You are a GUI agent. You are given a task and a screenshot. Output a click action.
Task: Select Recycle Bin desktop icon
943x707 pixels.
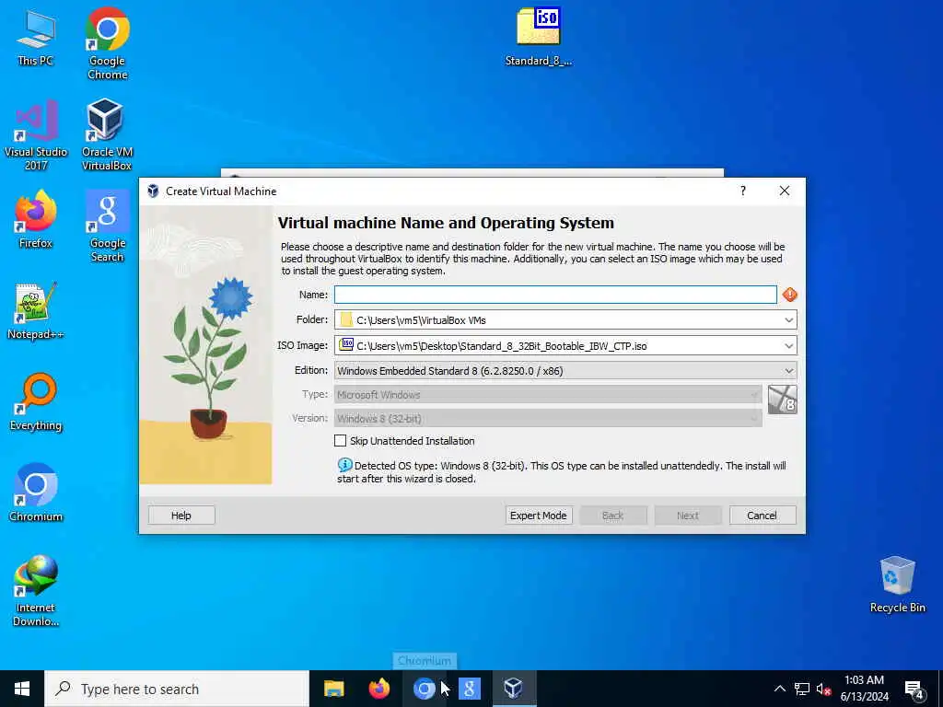point(897,585)
